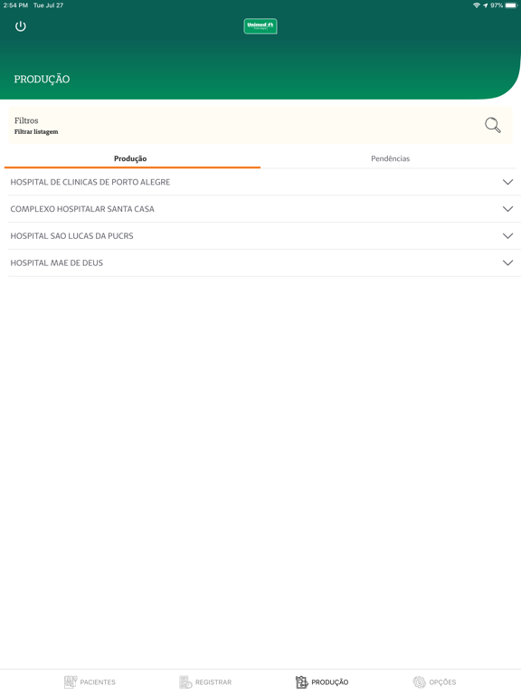Expand Complexo Hospitalar Santa Casa chevron
Image resolution: width=521 pixels, height=695 pixels.
tap(507, 209)
